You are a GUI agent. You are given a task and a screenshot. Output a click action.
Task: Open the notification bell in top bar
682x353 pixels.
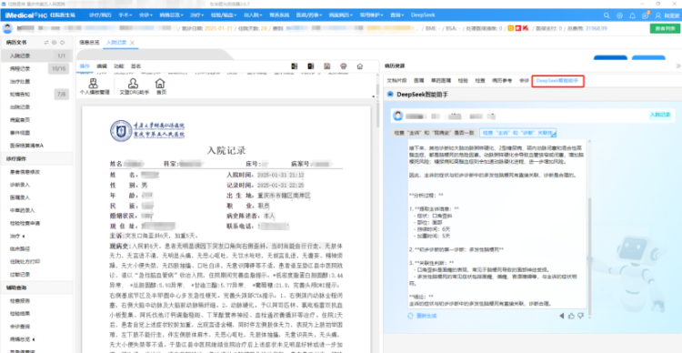point(632,15)
